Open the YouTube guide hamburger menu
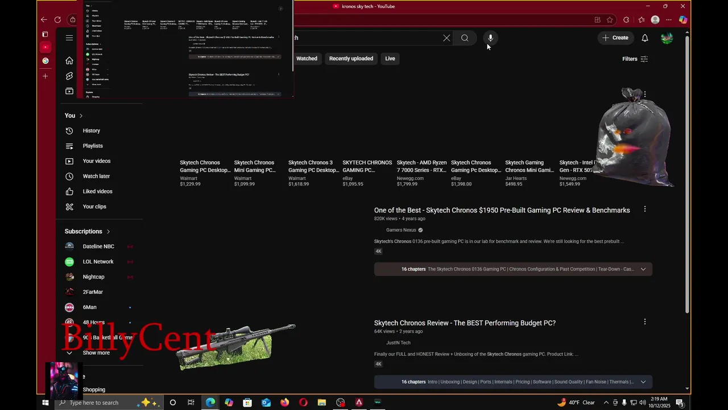 tap(69, 38)
